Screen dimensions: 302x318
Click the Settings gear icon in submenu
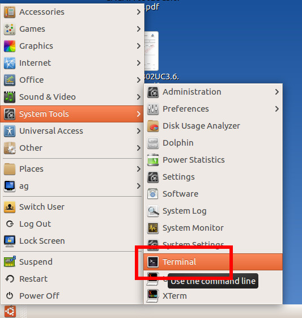152,177
